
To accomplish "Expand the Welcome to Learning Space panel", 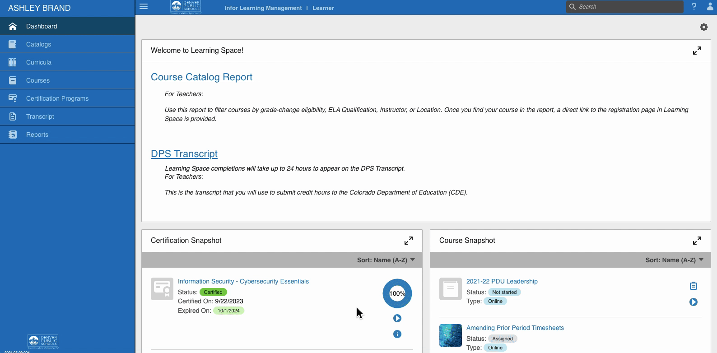I will tap(697, 51).
